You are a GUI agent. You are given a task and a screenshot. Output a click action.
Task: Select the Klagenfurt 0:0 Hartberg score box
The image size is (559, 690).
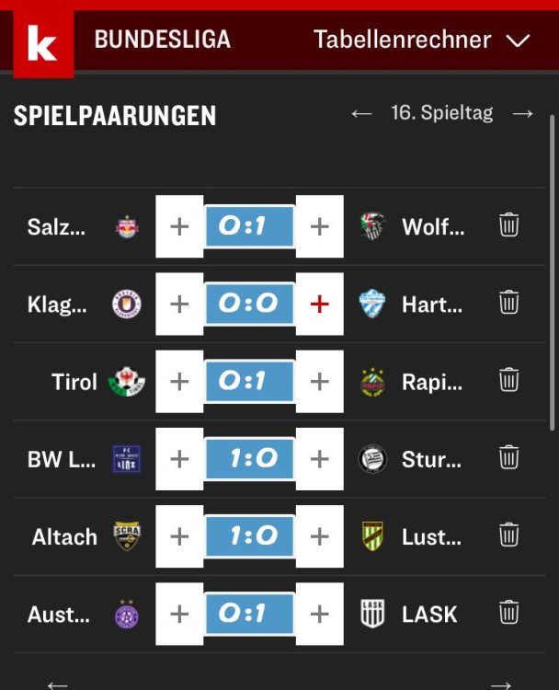coord(249,304)
